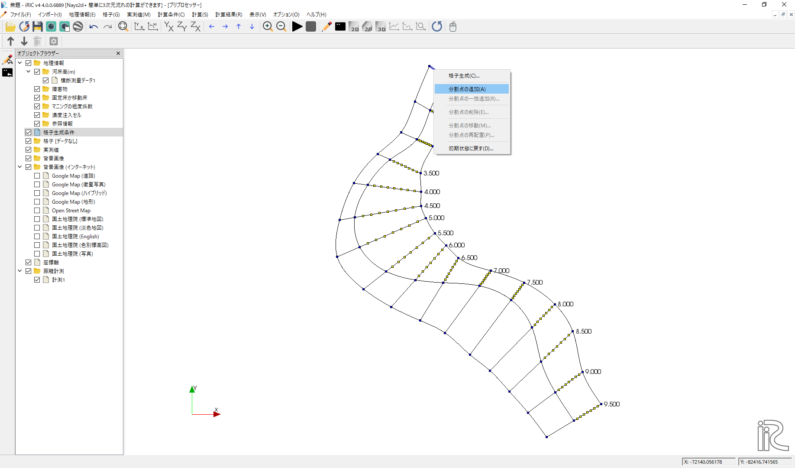Uncheck the 地理情報 checkbox
795x468 pixels.
pos(29,63)
